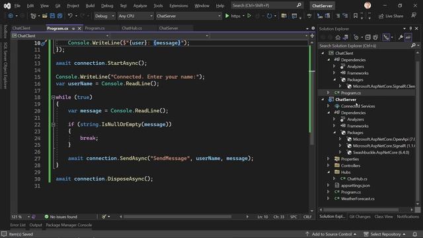The width and height of the screenshot is (423, 238).
Task: Click Collapse All icon in Solution Explorer
Action: pyautogui.click(x=368, y=37)
